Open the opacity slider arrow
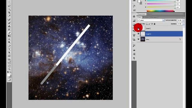This screenshot has height=108, width=192. click(x=183, y=20)
